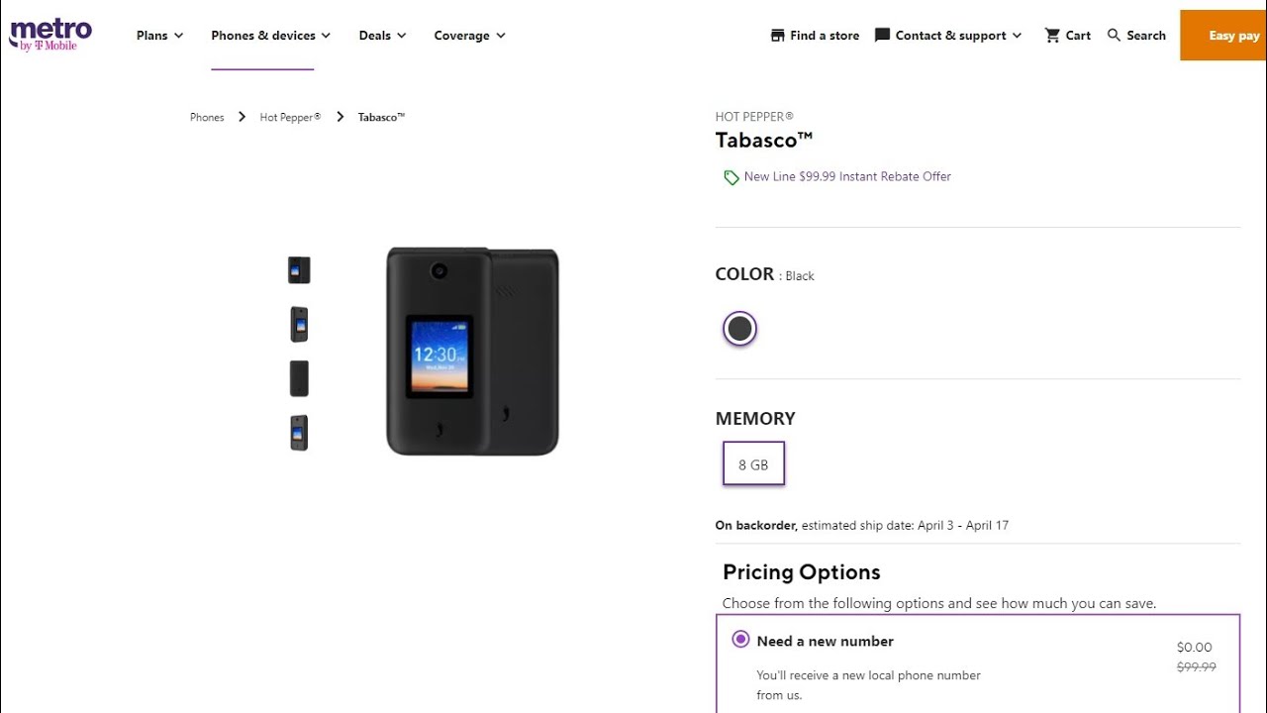Click the Metro by T-Mobile logo

pyautogui.click(x=50, y=35)
